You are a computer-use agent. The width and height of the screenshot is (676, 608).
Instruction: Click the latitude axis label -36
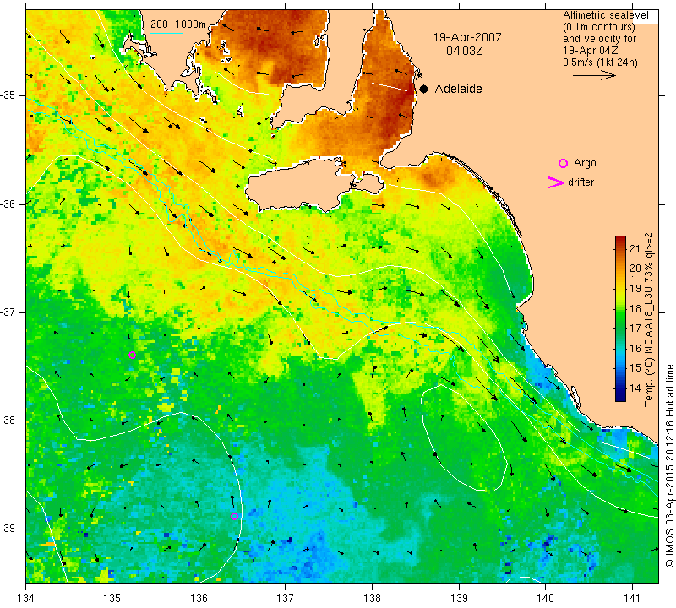point(9,204)
